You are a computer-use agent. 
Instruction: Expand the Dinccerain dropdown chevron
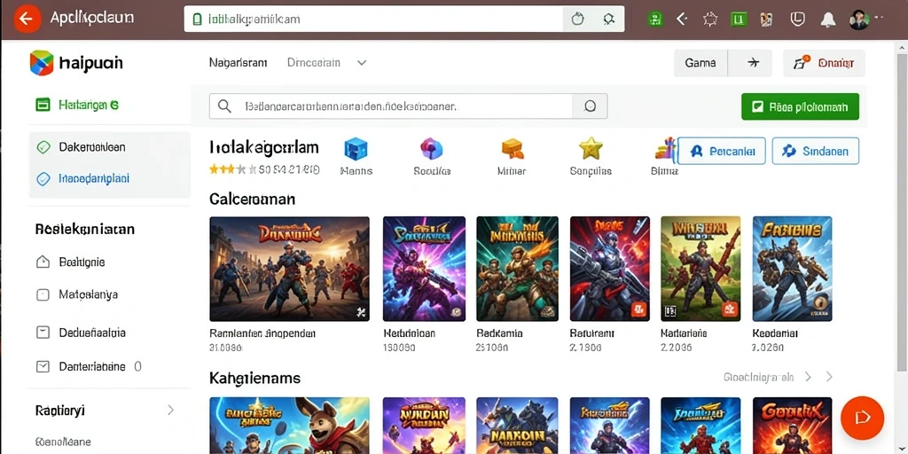pyautogui.click(x=362, y=63)
